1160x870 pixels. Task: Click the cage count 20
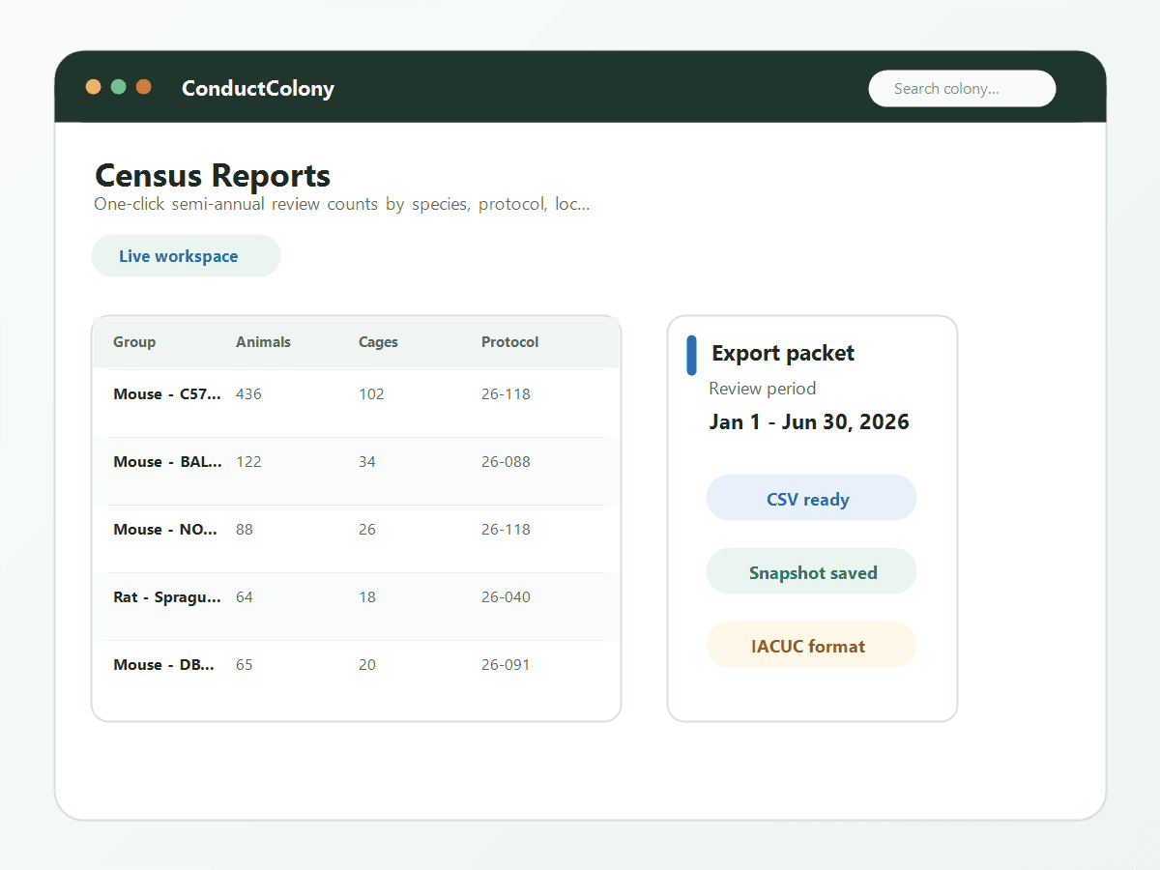coord(367,665)
